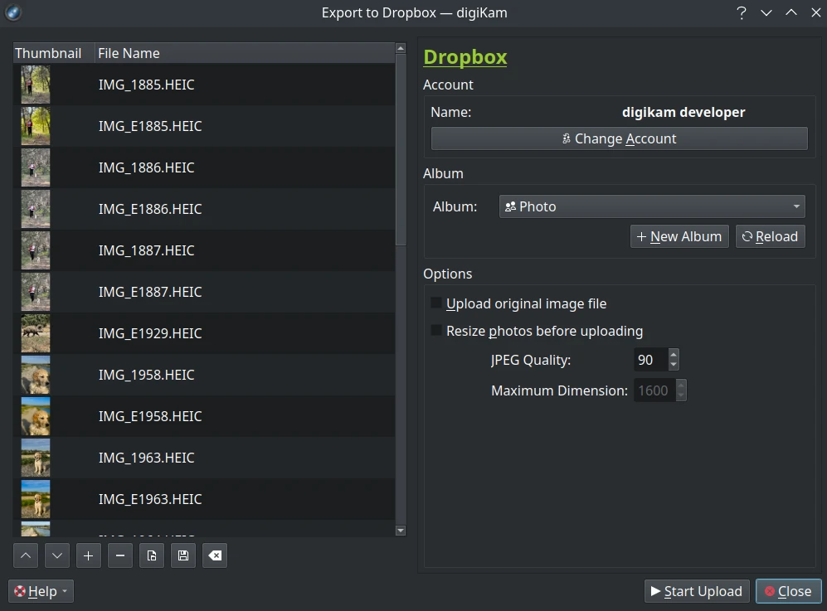Create a New Album
This screenshot has height=611, width=827.
click(x=679, y=235)
